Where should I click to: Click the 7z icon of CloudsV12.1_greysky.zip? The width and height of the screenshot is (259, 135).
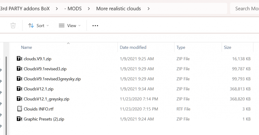click(x=19, y=99)
